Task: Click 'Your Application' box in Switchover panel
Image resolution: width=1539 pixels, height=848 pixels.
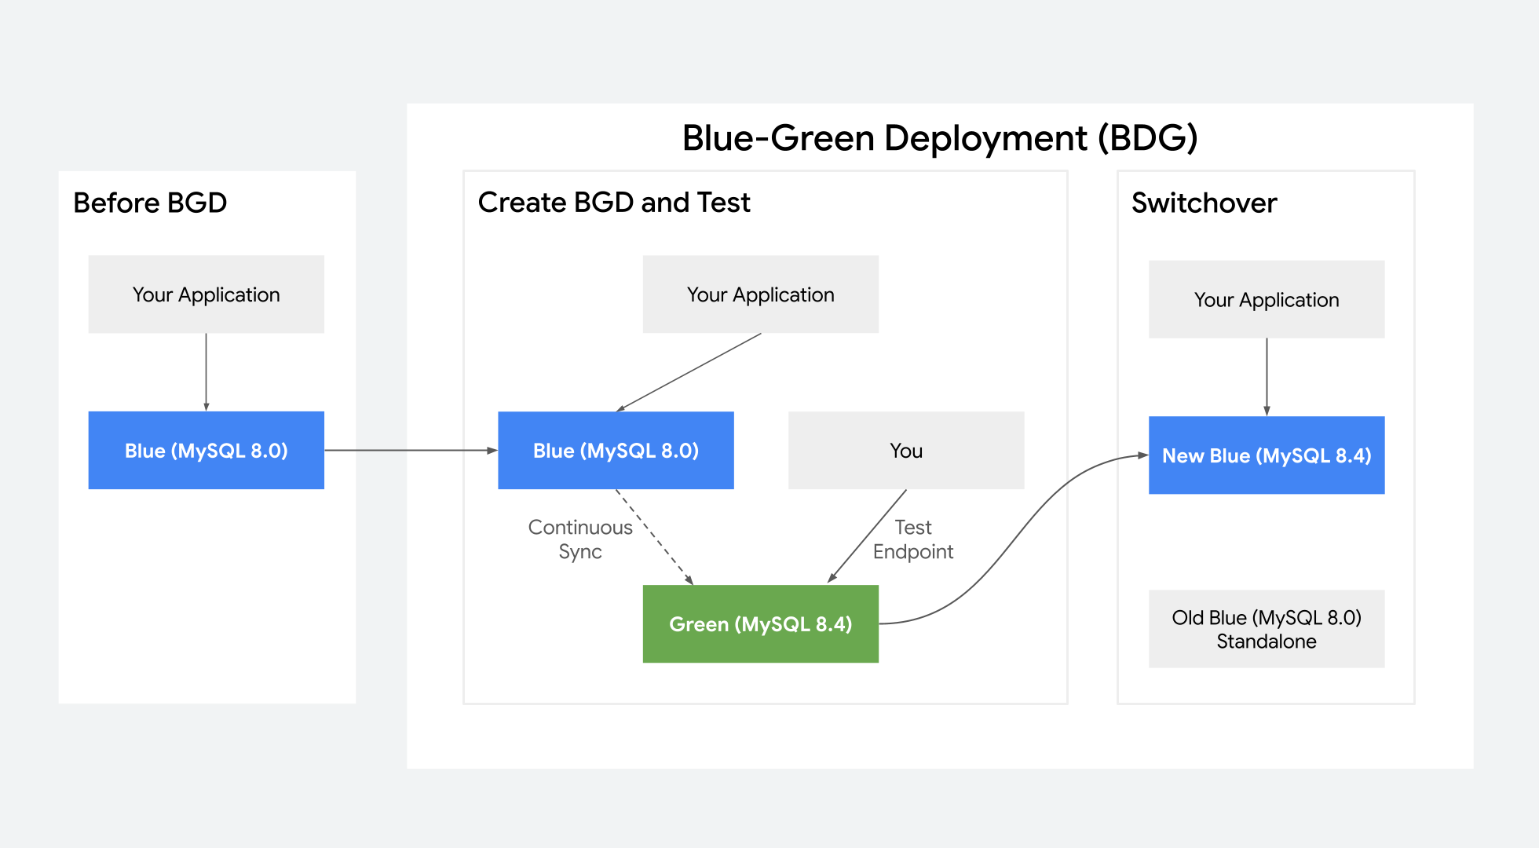Action: tap(1267, 299)
